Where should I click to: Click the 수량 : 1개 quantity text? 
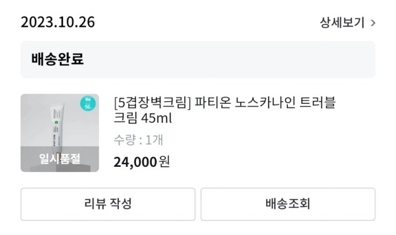pos(139,140)
